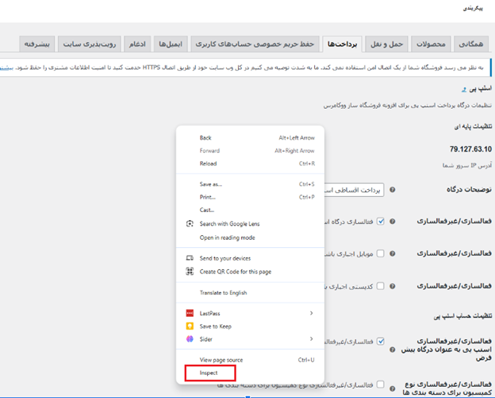Image resolution: width=495 pixels, height=398 pixels.
Task: Click help icon next to موبایل اجباری checkbox
Action: point(392,253)
